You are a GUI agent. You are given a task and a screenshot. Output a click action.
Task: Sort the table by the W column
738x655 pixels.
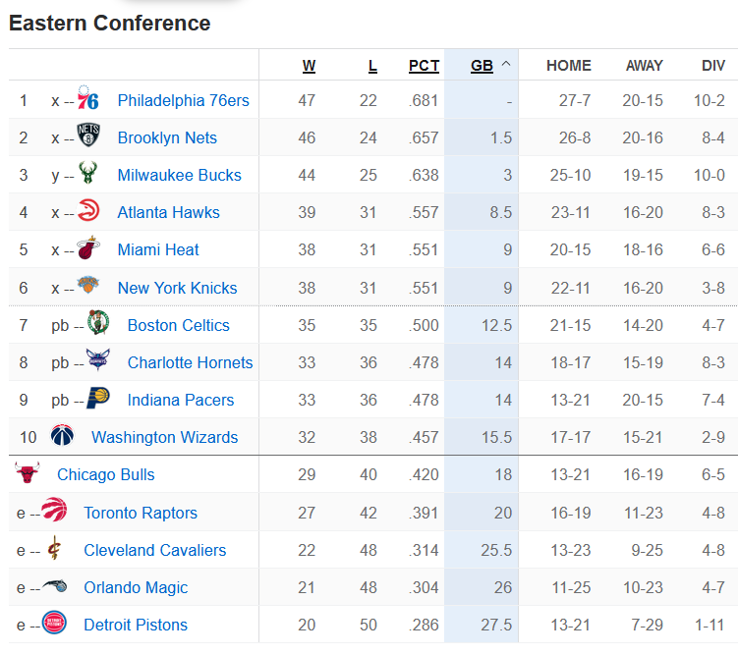[309, 66]
